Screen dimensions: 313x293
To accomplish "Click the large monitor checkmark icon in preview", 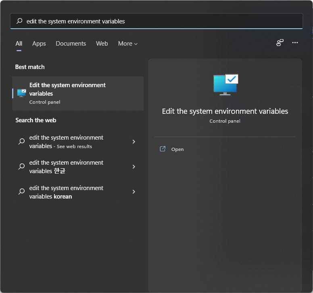I will [225, 84].
